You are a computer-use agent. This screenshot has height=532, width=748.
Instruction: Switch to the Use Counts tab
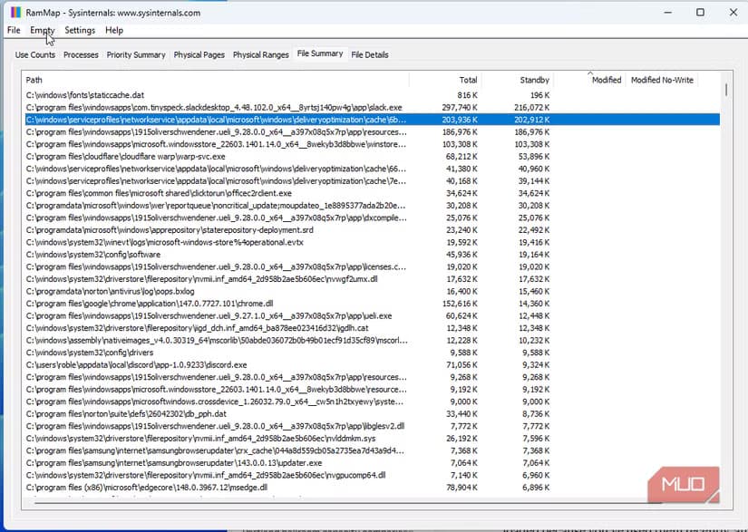coord(34,54)
